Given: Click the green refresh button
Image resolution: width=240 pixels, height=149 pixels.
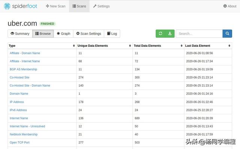Looking at the screenshot, I should (x=160, y=34).
